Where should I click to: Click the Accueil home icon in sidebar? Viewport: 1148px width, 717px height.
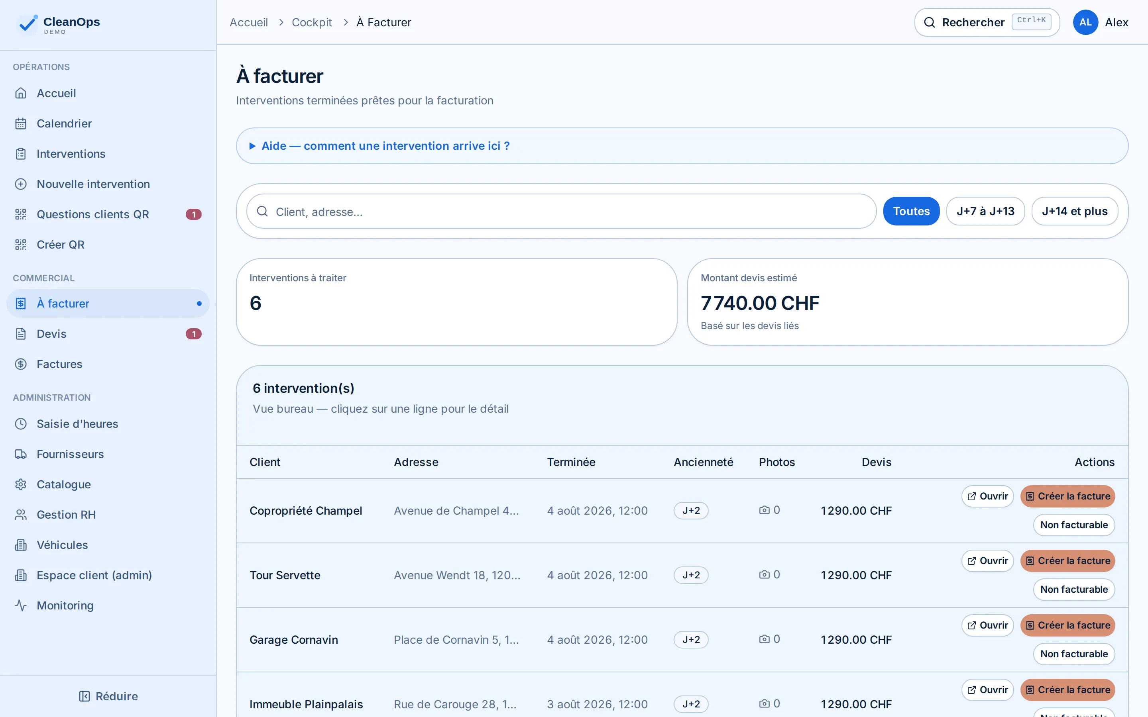pos(20,93)
